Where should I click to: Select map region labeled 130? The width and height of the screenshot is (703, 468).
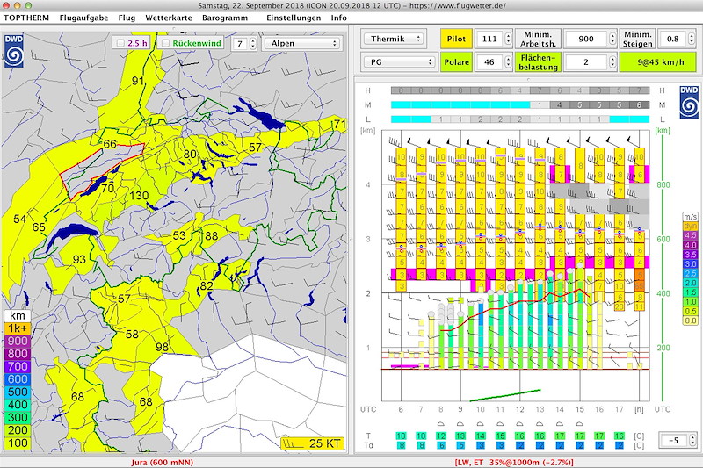coord(139,196)
